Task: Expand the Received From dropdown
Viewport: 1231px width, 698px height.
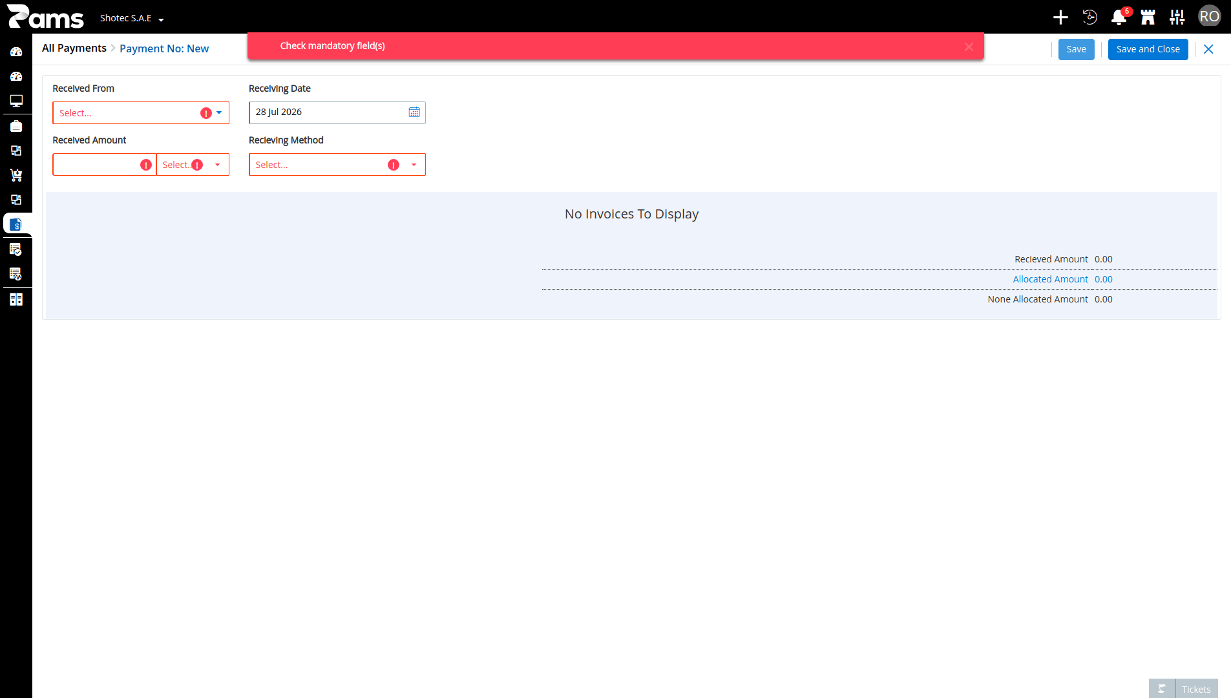Action: (x=141, y=113)
